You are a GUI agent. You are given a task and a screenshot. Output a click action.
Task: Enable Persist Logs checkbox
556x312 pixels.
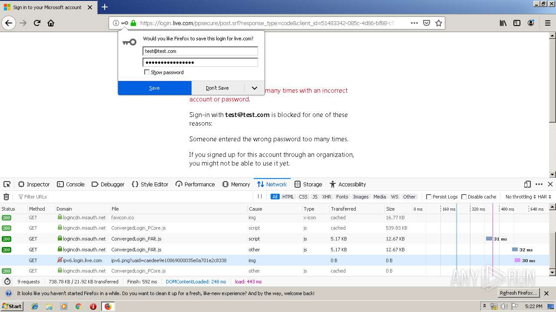(429, 197)
